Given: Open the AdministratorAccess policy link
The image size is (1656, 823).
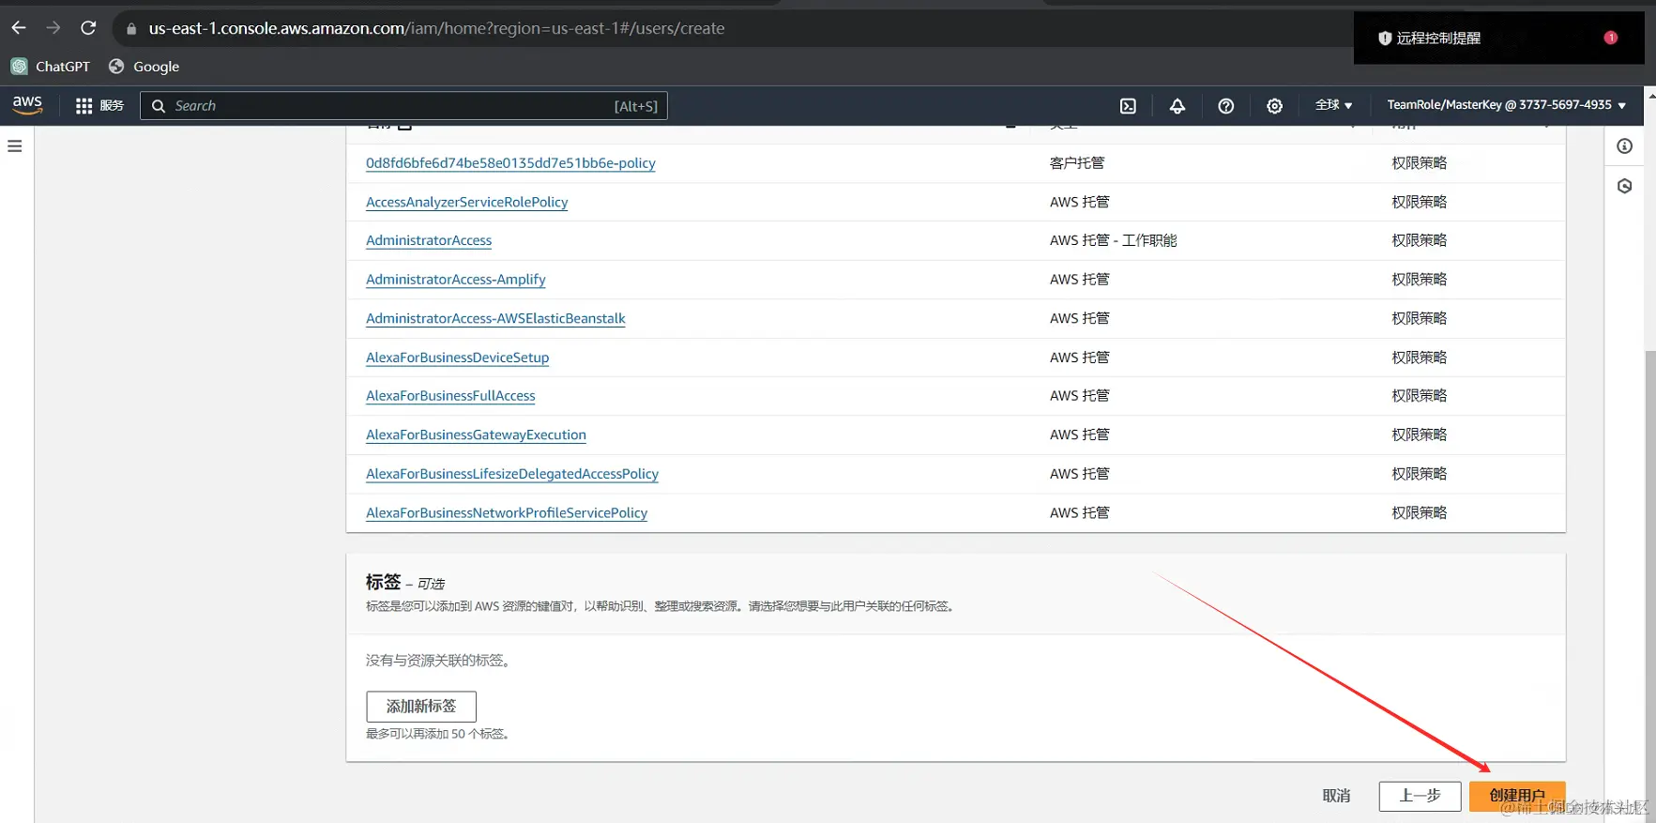Looking at the screenshot, I should 429,241.
